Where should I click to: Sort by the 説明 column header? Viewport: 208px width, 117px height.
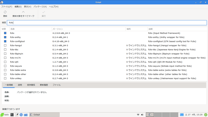(x=177, y=29)
